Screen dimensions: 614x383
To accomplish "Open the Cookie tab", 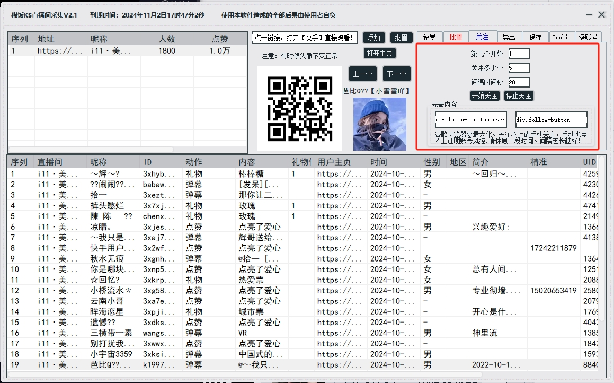I will [562, 37].
